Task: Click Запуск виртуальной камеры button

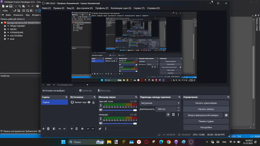Action: 203,115
